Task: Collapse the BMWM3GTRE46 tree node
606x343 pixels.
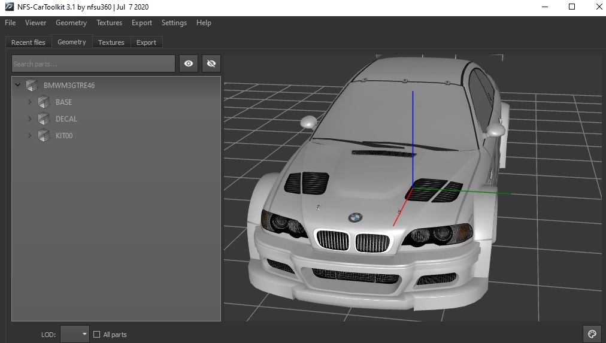Action: click(18, 85)
